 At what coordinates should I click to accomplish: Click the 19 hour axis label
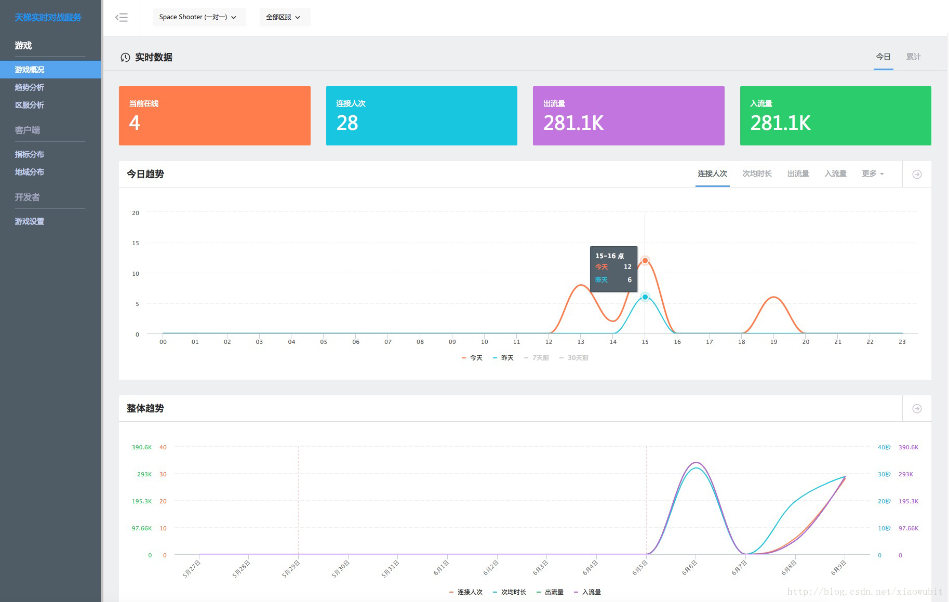(x=774, y=342)
